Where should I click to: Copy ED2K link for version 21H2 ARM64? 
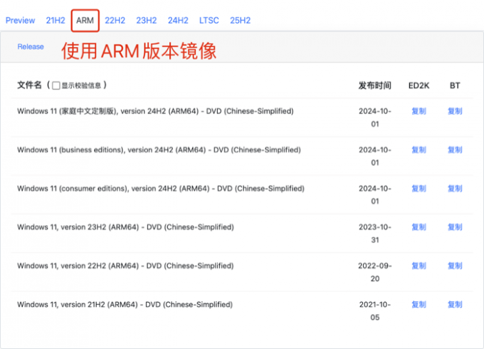coord(419,305)
